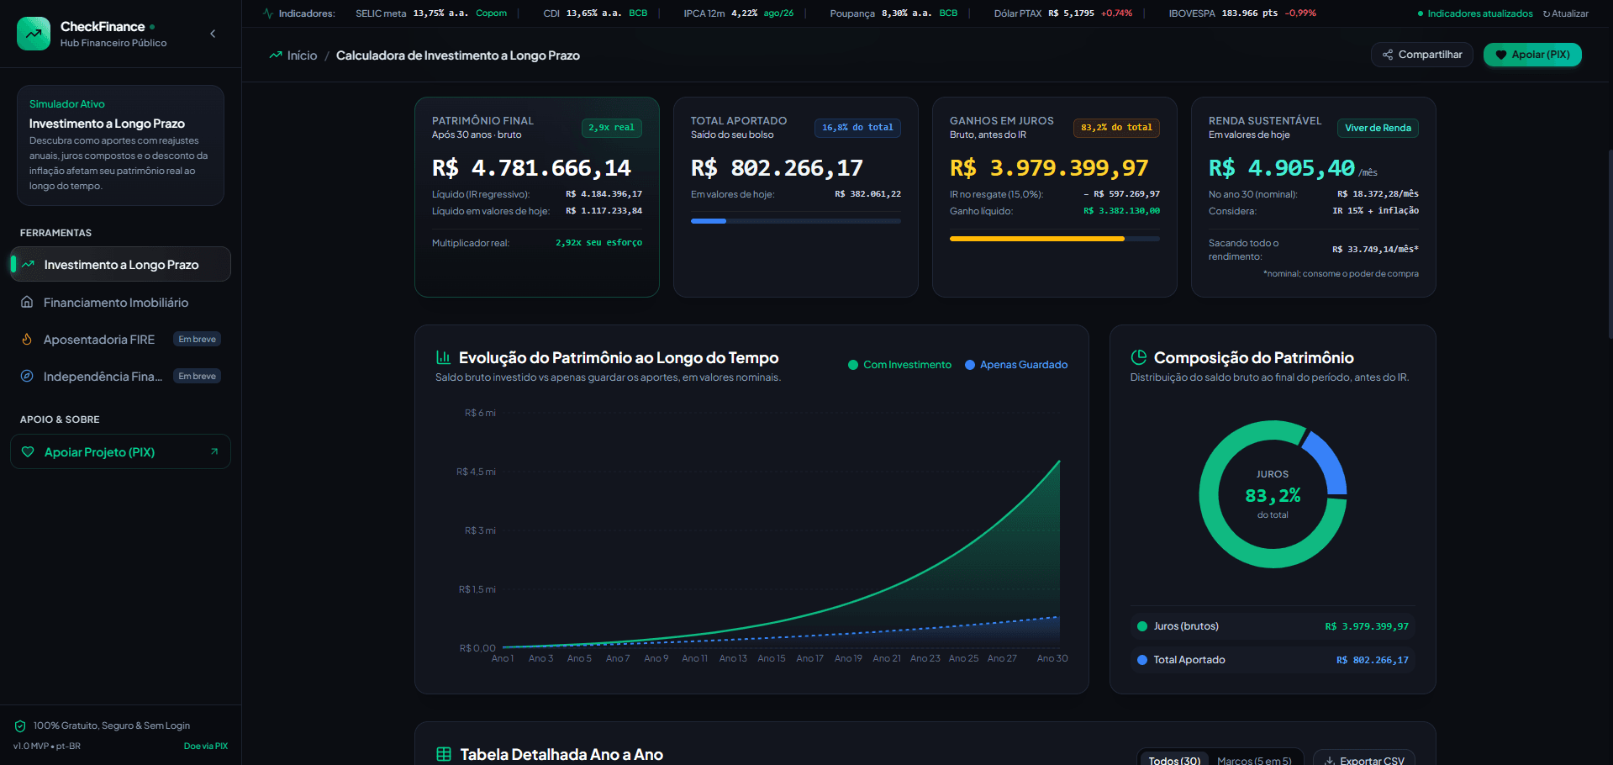Click the IBOVESPA indicator value
Viewport: 1613px width, 765px height.
(1250, 13)
